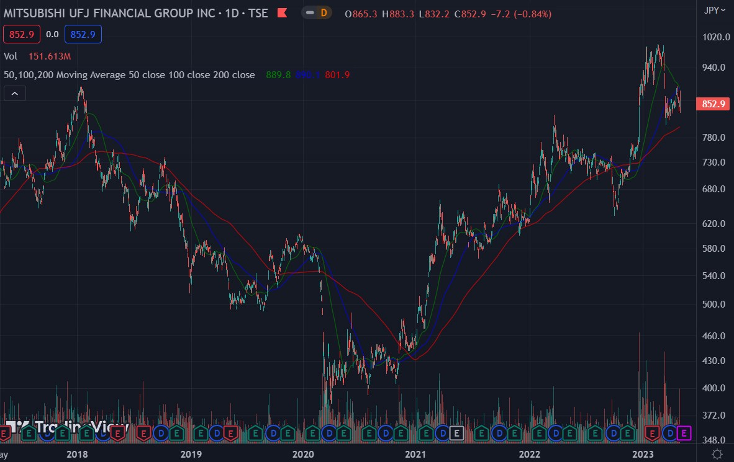
Task: Click the first green E marker after the 2020 label
Action: 312,433
